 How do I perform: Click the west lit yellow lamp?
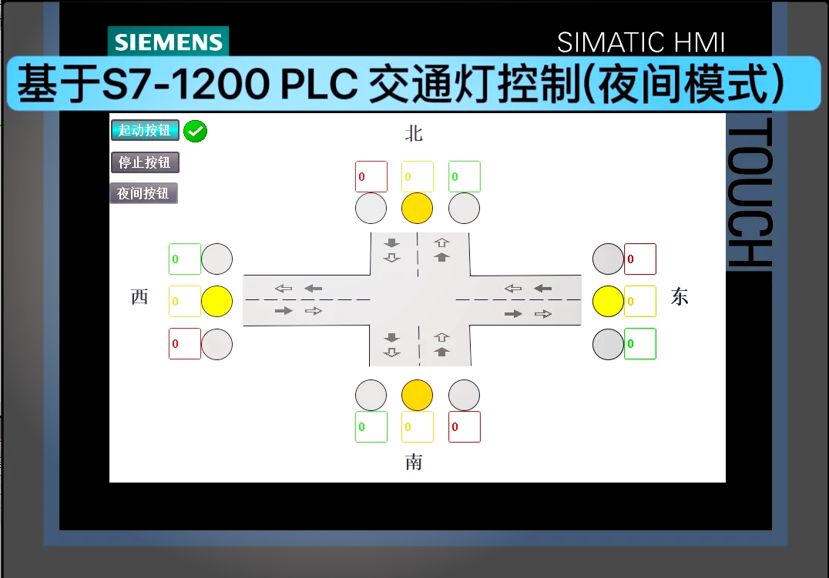(216, 301)
